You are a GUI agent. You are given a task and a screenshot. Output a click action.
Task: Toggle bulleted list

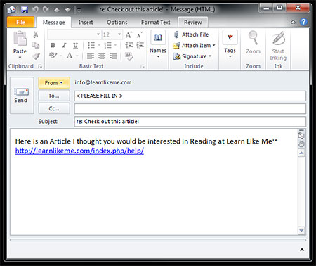(x=91, y=45)
